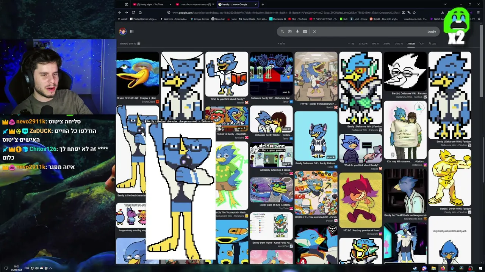Open the 'Kick' bookmark

344,19
